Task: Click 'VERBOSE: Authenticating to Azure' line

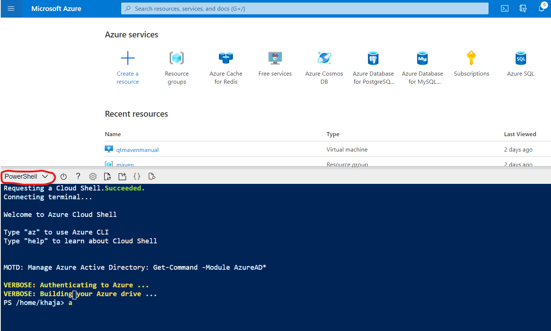Action: click(x=76, y=285)
